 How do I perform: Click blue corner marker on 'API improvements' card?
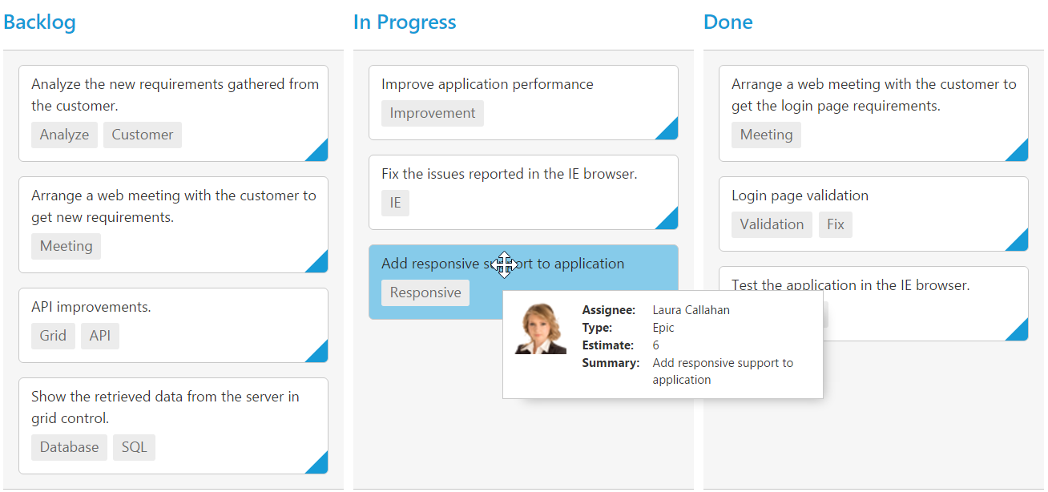point(320,354)
